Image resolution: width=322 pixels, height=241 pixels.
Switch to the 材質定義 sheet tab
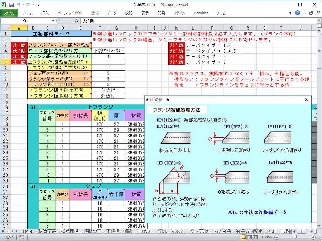pos(47,231)
